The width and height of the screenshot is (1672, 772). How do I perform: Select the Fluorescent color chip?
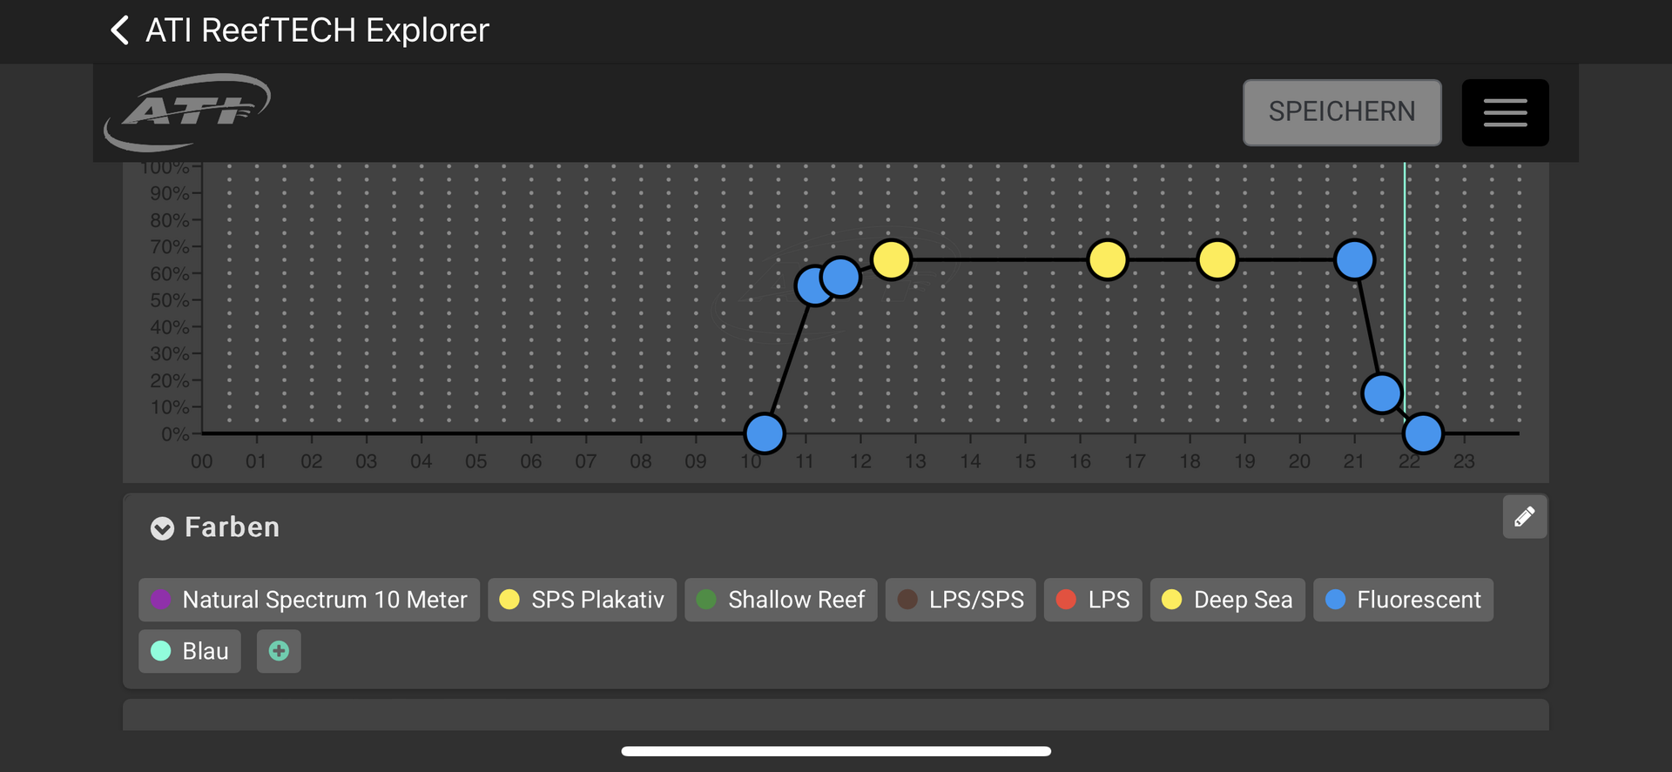click(x=1402, y=600)
